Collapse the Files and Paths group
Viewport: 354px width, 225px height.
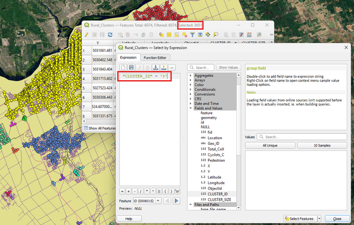click(191, 205)
